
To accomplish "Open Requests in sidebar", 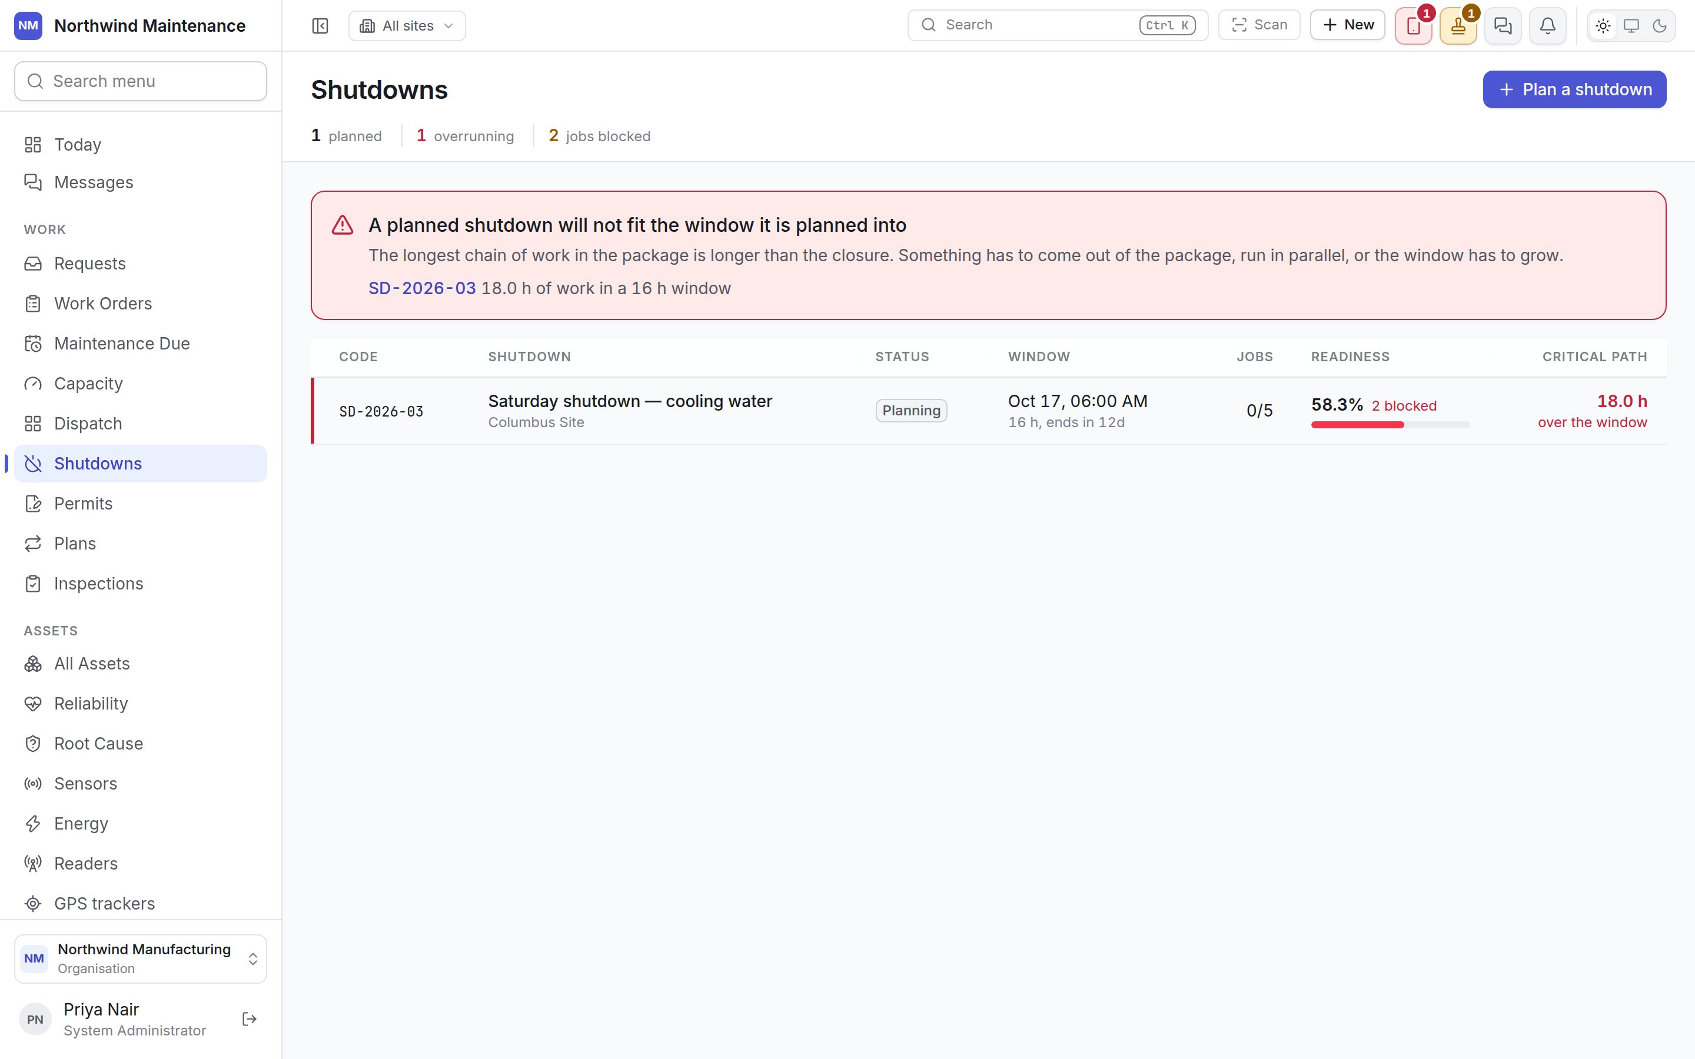I will (141, 264).
